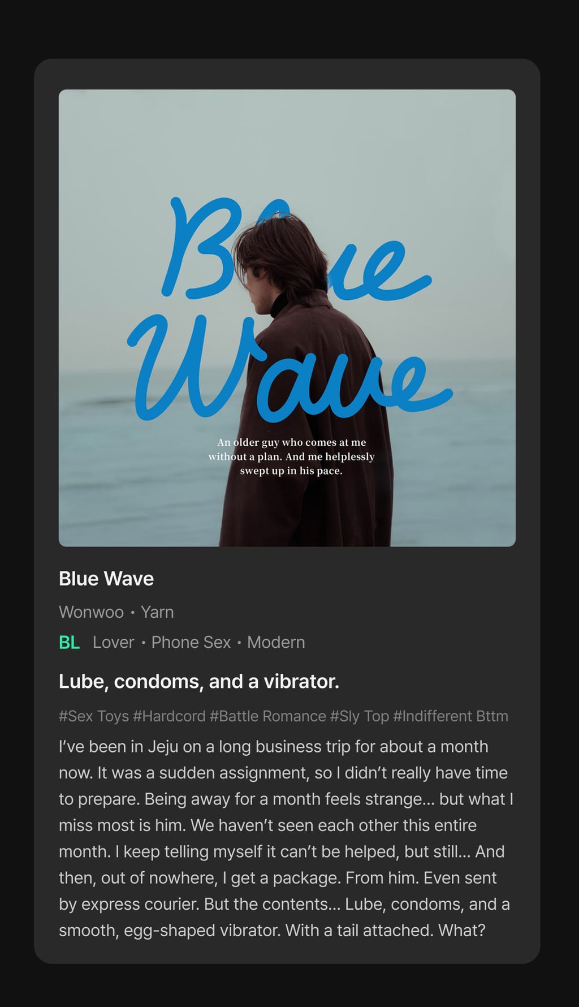Select the #Sly Top hashtag

tap(360, 716)
